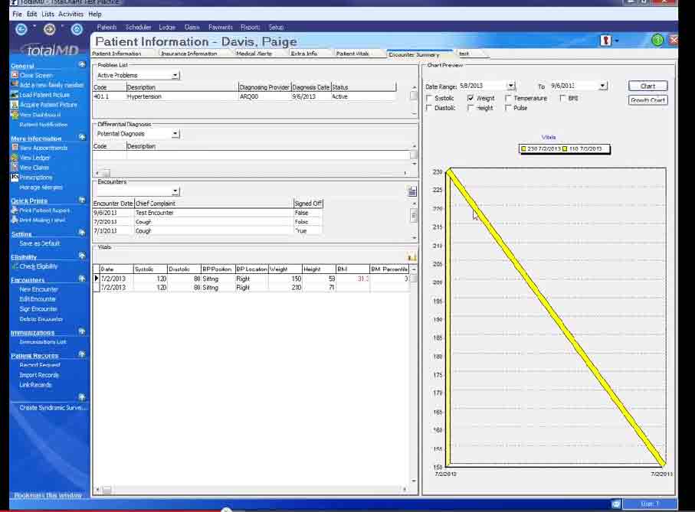The image size is (695, 512).
Task: Click the Chart button
Action: (647, 86)
